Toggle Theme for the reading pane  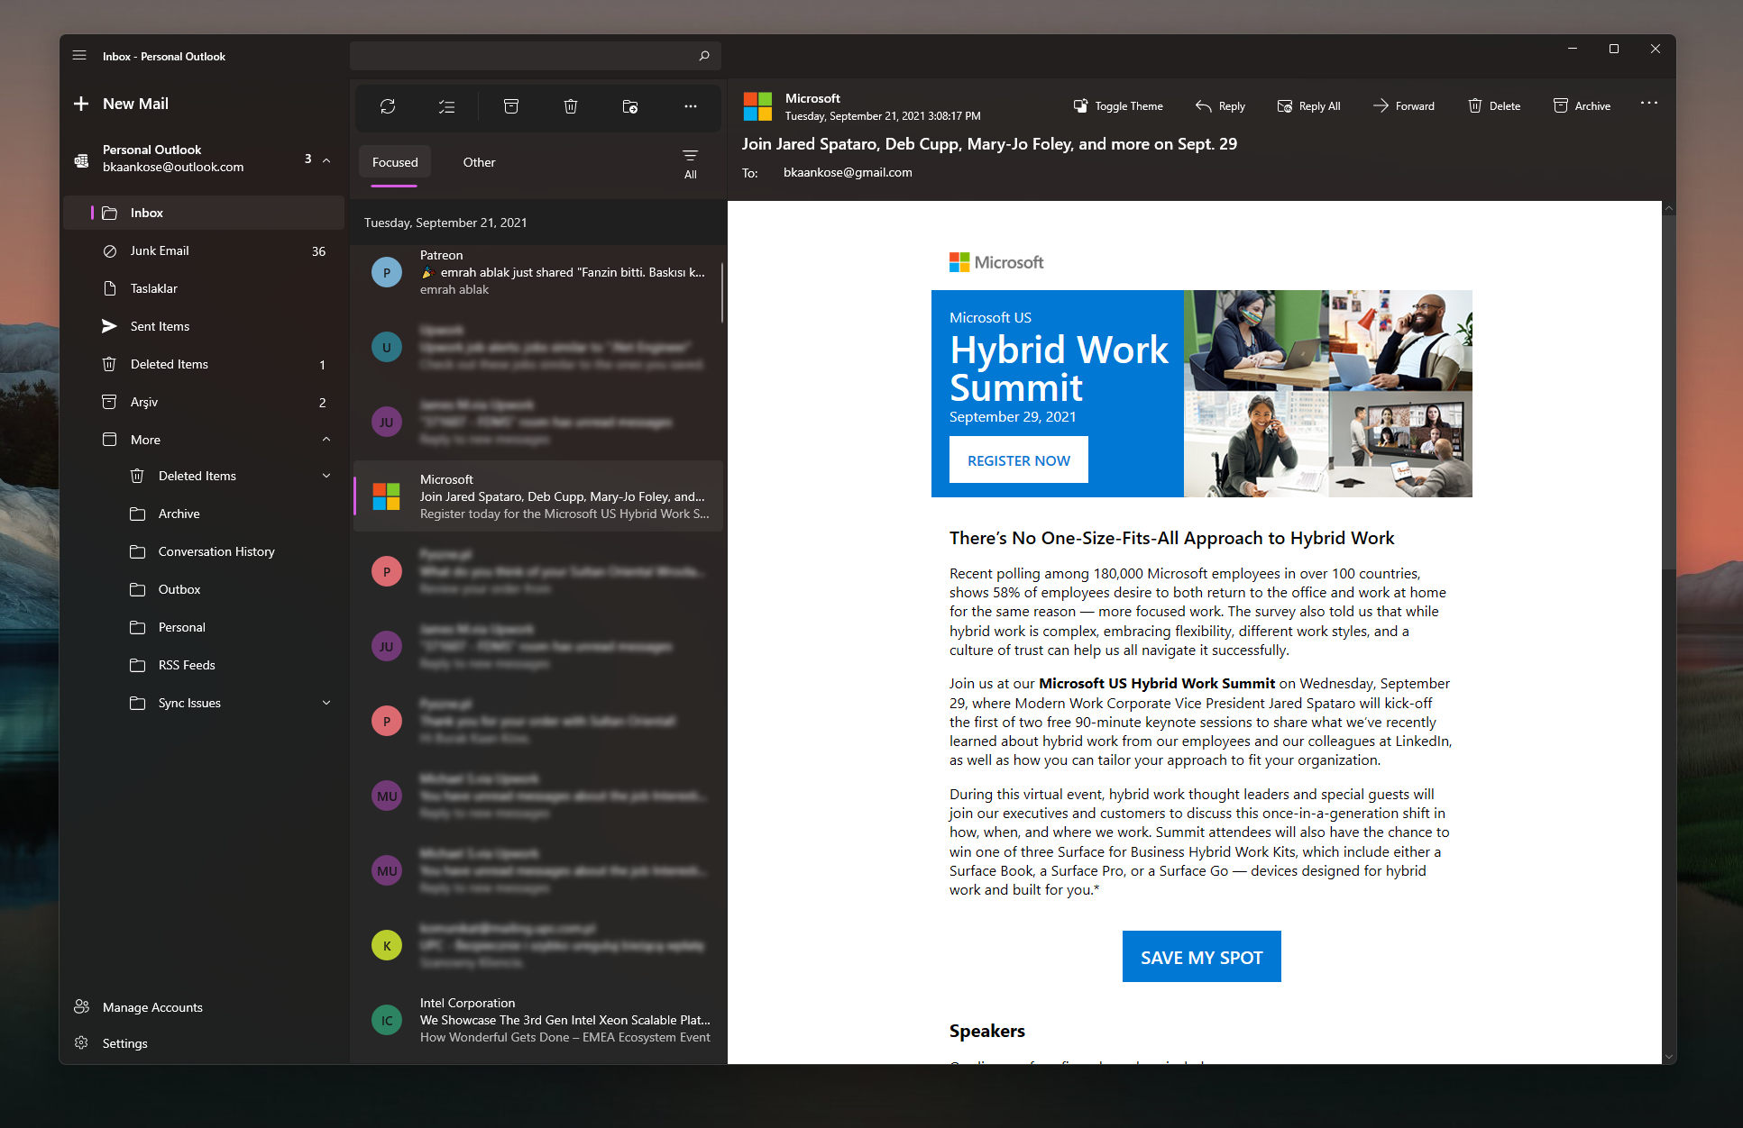[x=1118, y=105]
